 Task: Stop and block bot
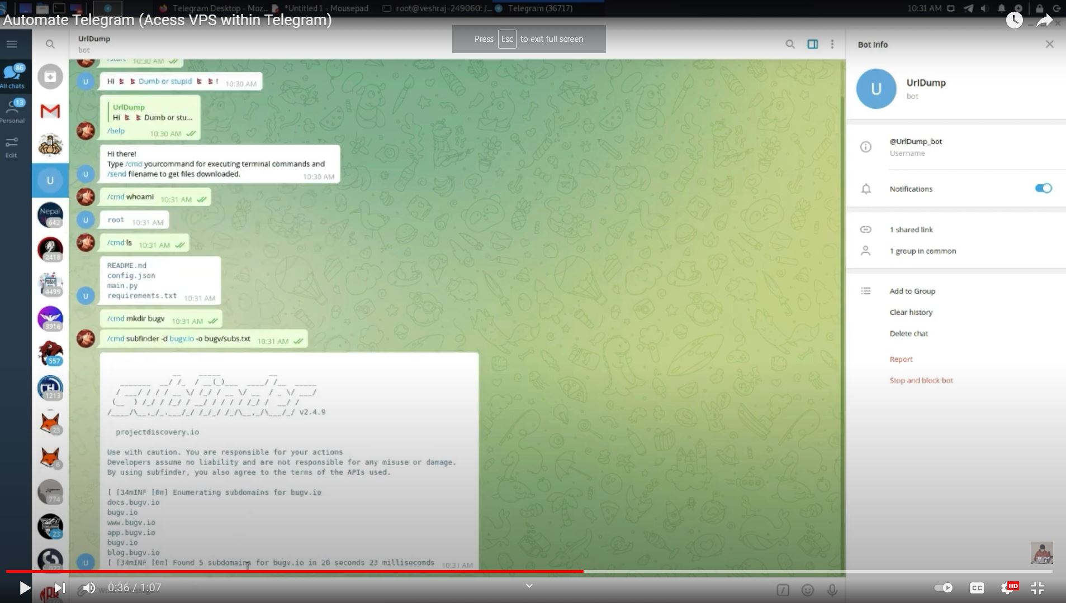pos(921,381)
